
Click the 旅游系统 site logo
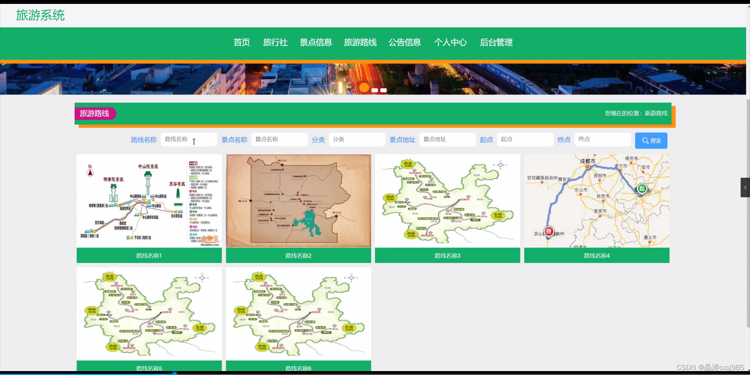coord(40,15)
